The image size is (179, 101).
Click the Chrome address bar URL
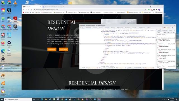pos(47,10)
